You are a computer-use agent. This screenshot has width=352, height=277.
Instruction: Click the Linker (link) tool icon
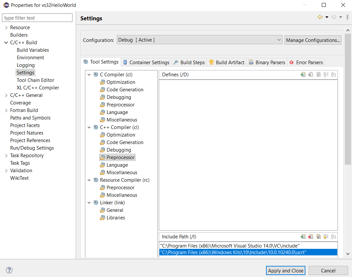(x=96, y=202)
